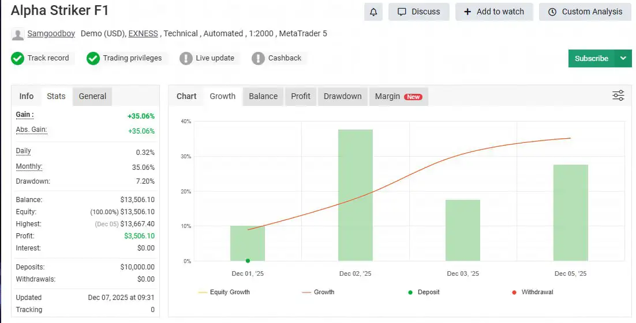Click the green deposit marker dot

[x=248, y=261]
